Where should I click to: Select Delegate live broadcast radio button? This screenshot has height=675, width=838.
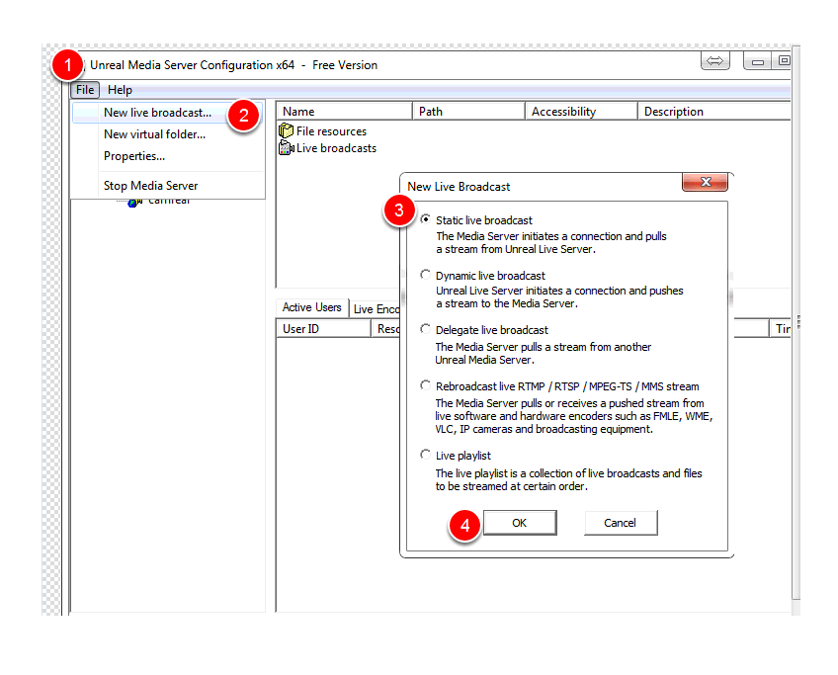[425, 329]
